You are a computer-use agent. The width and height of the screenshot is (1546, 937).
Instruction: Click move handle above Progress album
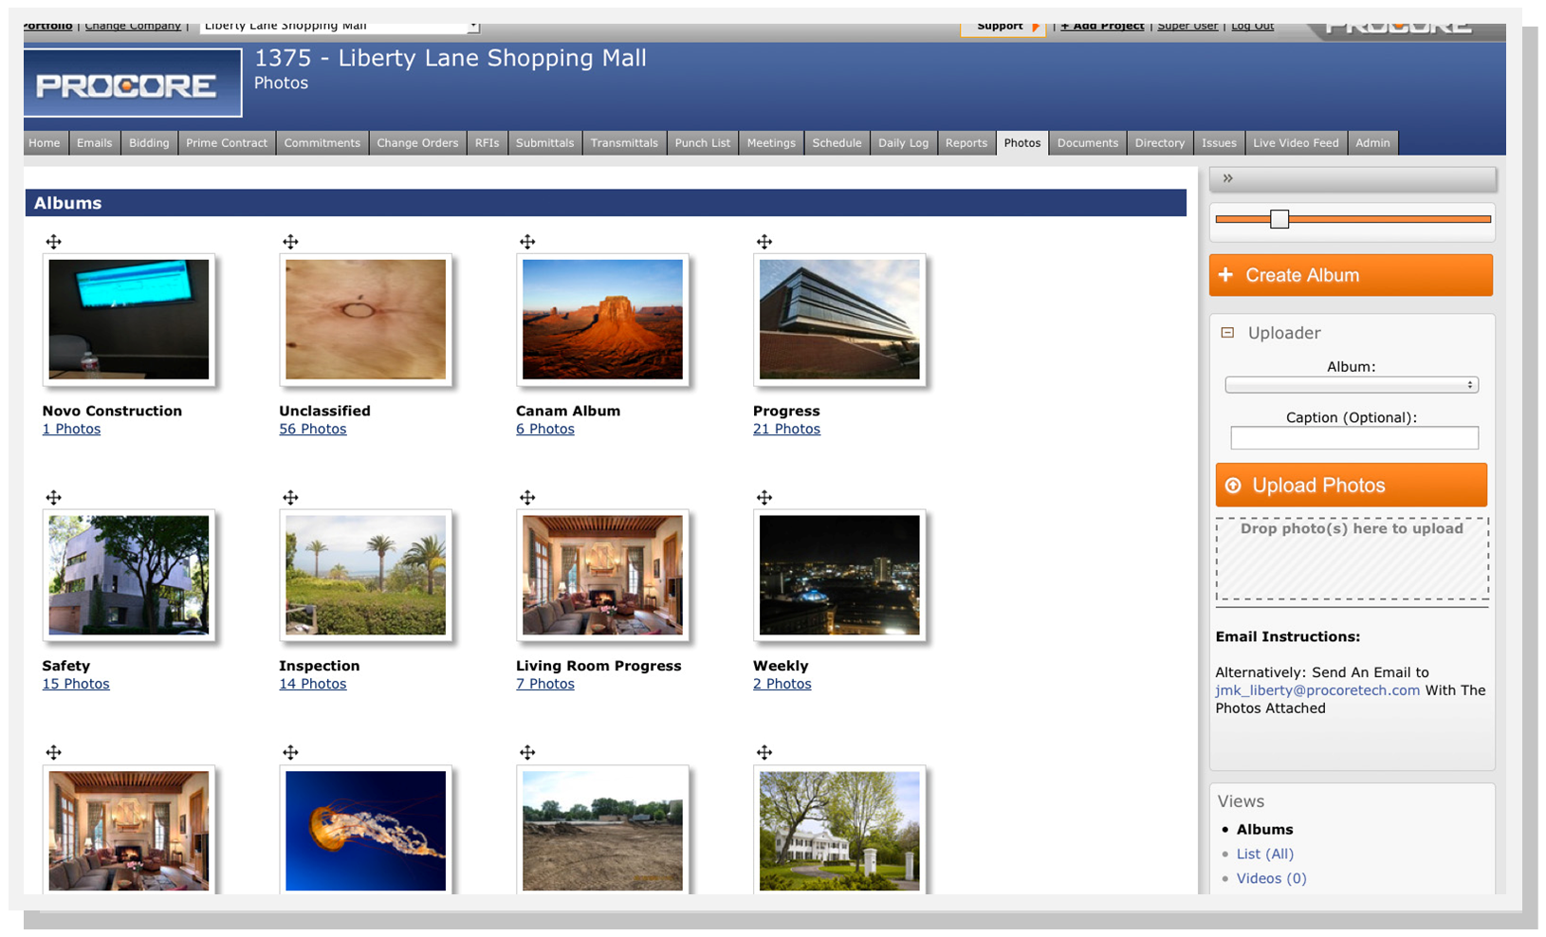(x=764, y=242)
